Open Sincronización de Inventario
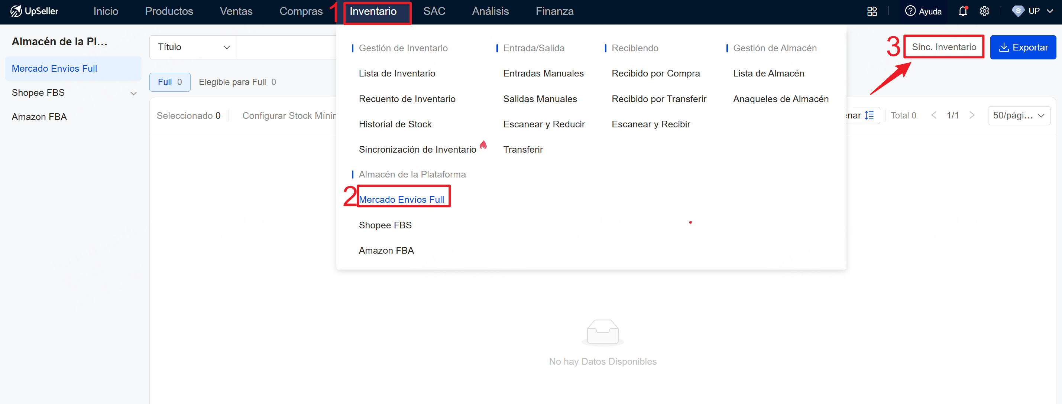This screenshot has width=1062, height=404. [417, 150]
